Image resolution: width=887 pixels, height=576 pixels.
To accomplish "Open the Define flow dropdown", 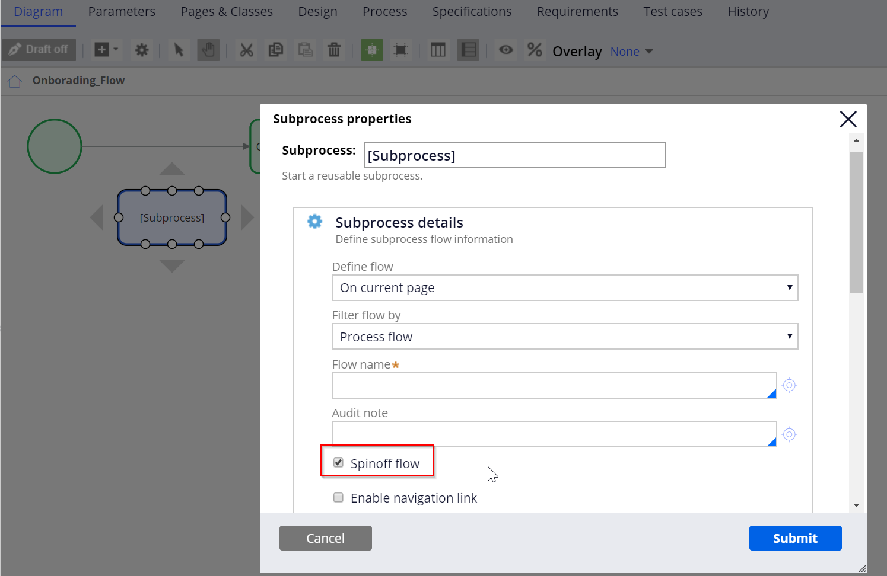I will coord(564,287).
